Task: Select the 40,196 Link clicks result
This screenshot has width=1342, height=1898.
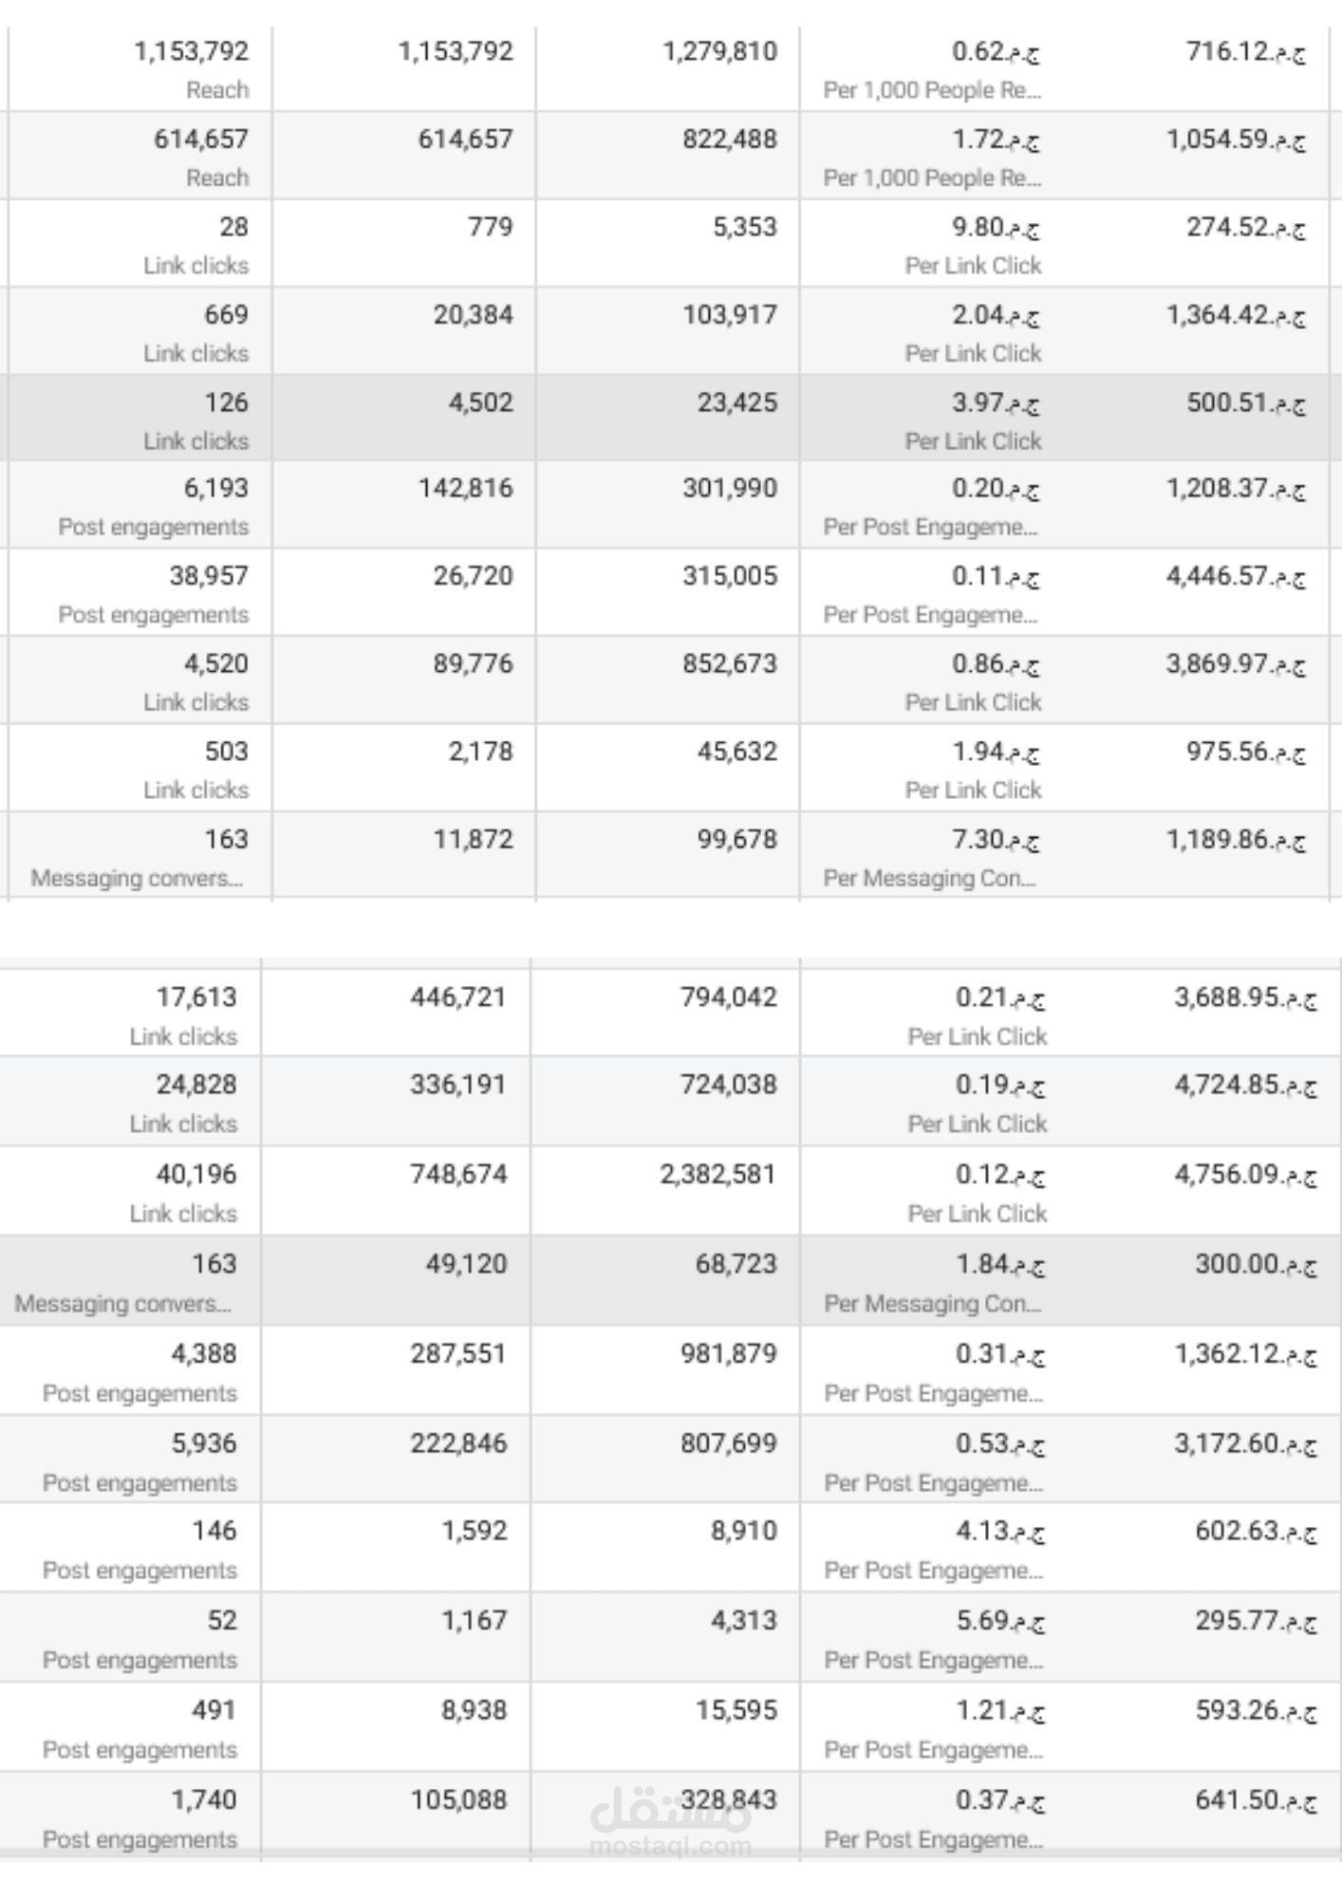Action: 130,1191
